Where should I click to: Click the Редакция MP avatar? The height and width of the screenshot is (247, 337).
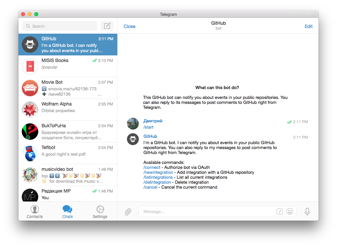pos(30,195)
